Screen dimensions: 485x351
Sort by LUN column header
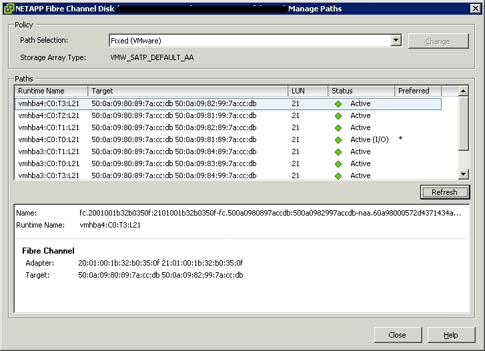tap(308, 91)
